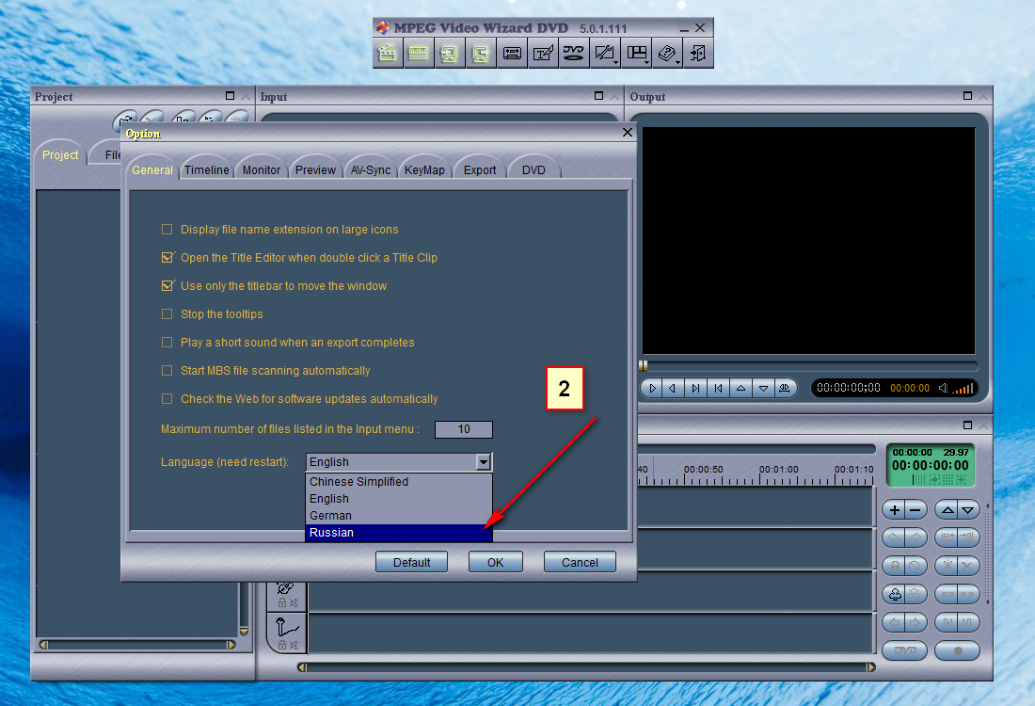The image size is (1035, 706).
Task: Select Chinese Simplified from language list
Action: pos(399,481)
